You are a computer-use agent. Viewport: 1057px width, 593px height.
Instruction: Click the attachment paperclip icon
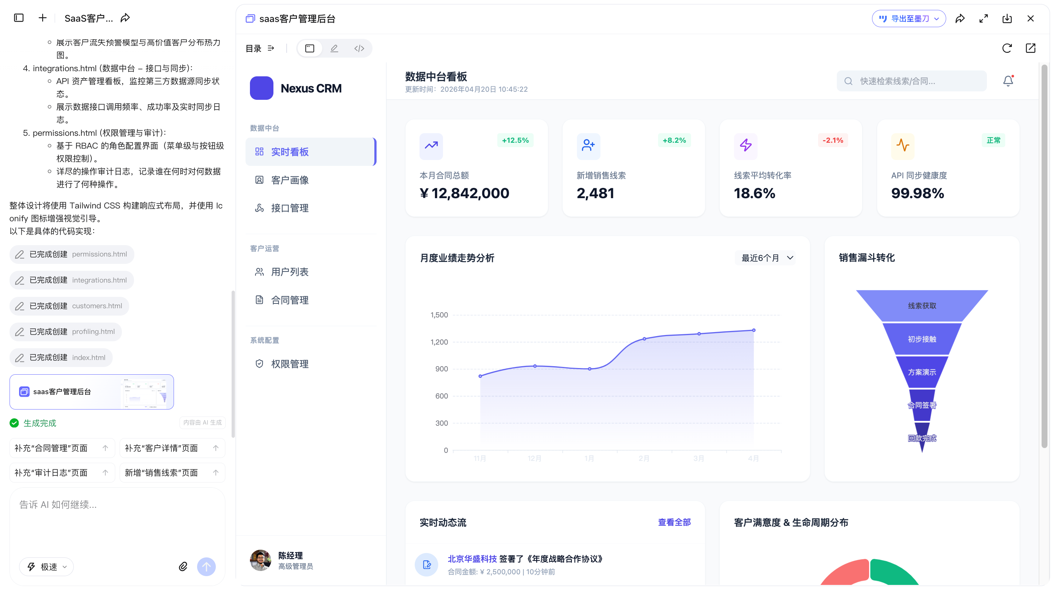pyautogui.click(x=183, y=566)
